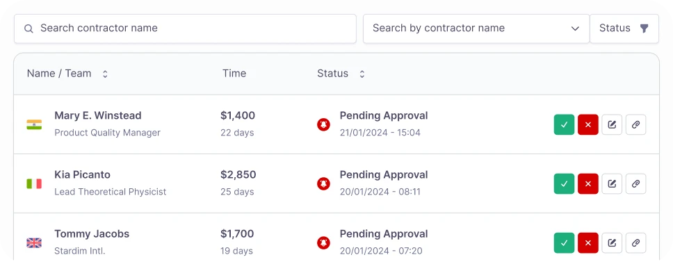The width and height of the screenshot is (673, 264).
Task: Approve Tommy Jacobs with green checkmark
Action: click(564, 243)
